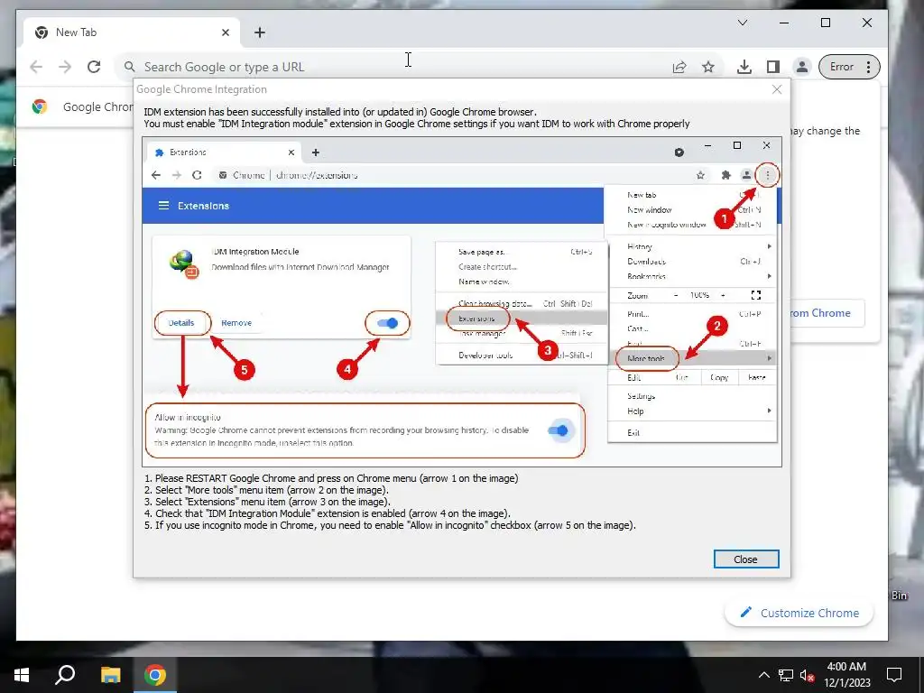Click Customize Chrome button
The width and height of the screenshot is (924, 693).
pyautogui.click(x=799, y=613)
